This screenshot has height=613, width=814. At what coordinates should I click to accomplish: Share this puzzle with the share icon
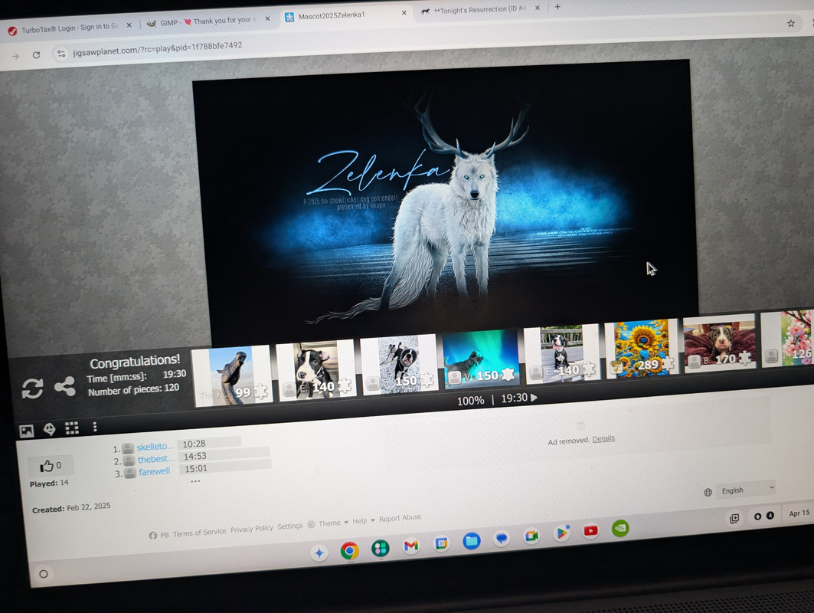(65, 386)
